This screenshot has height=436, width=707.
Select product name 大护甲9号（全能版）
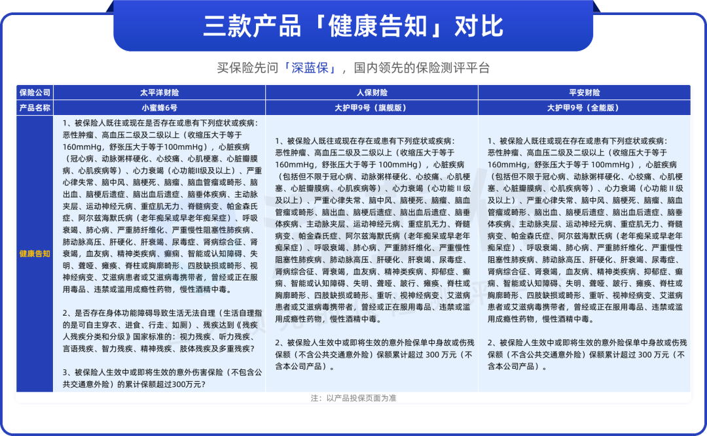click(585, 108)
